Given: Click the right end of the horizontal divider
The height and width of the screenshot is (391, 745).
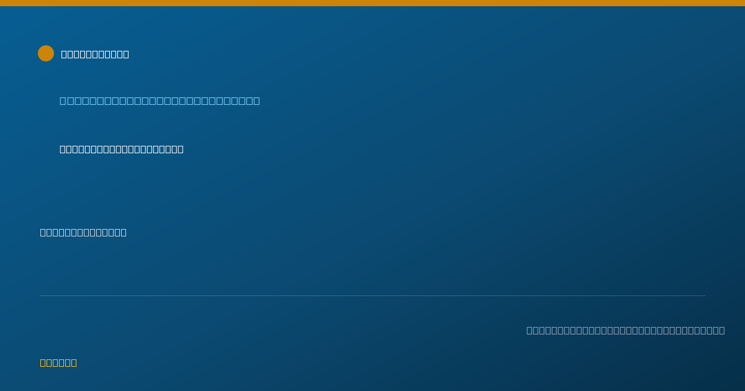Looking at the screenshot, I should (704, 295).
